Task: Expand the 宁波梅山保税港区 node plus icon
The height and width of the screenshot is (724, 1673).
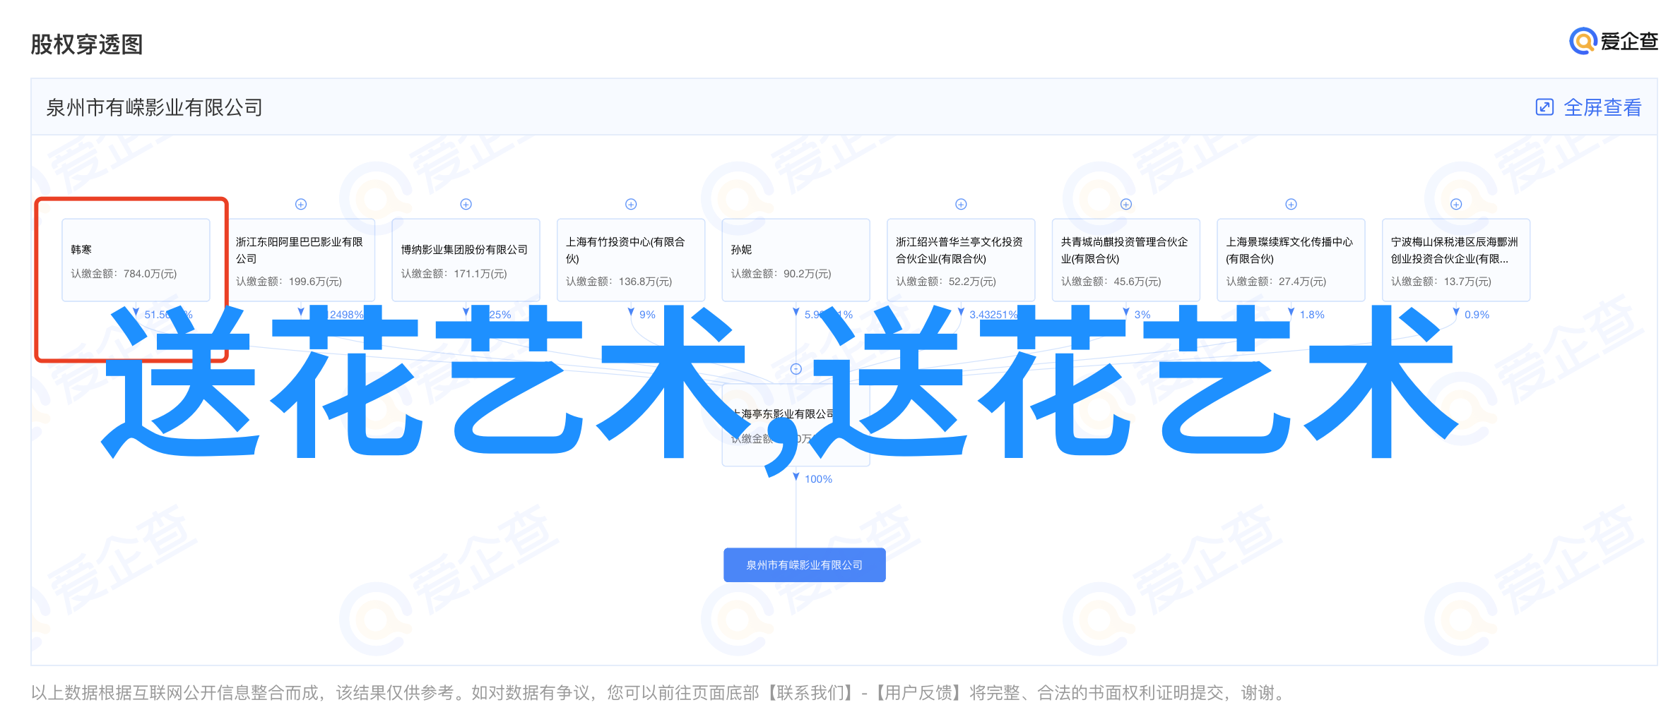Action: (1456, 204)
